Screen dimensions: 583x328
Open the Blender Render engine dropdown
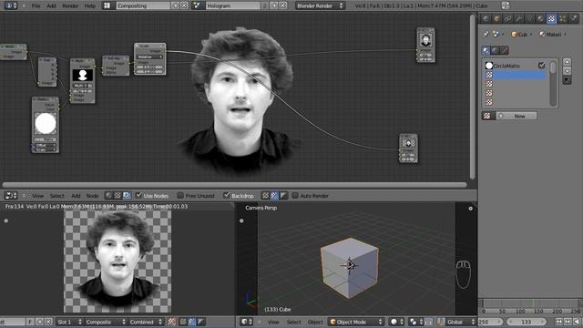[320, 5]
